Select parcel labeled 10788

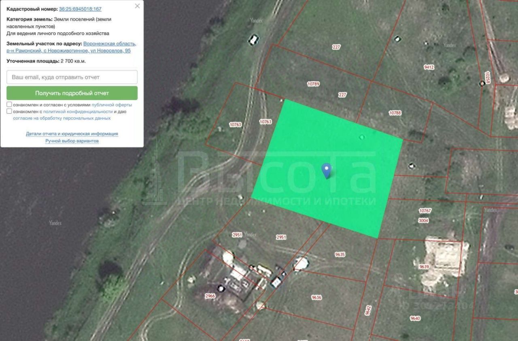pyautogui.click(x=395, y=113)
